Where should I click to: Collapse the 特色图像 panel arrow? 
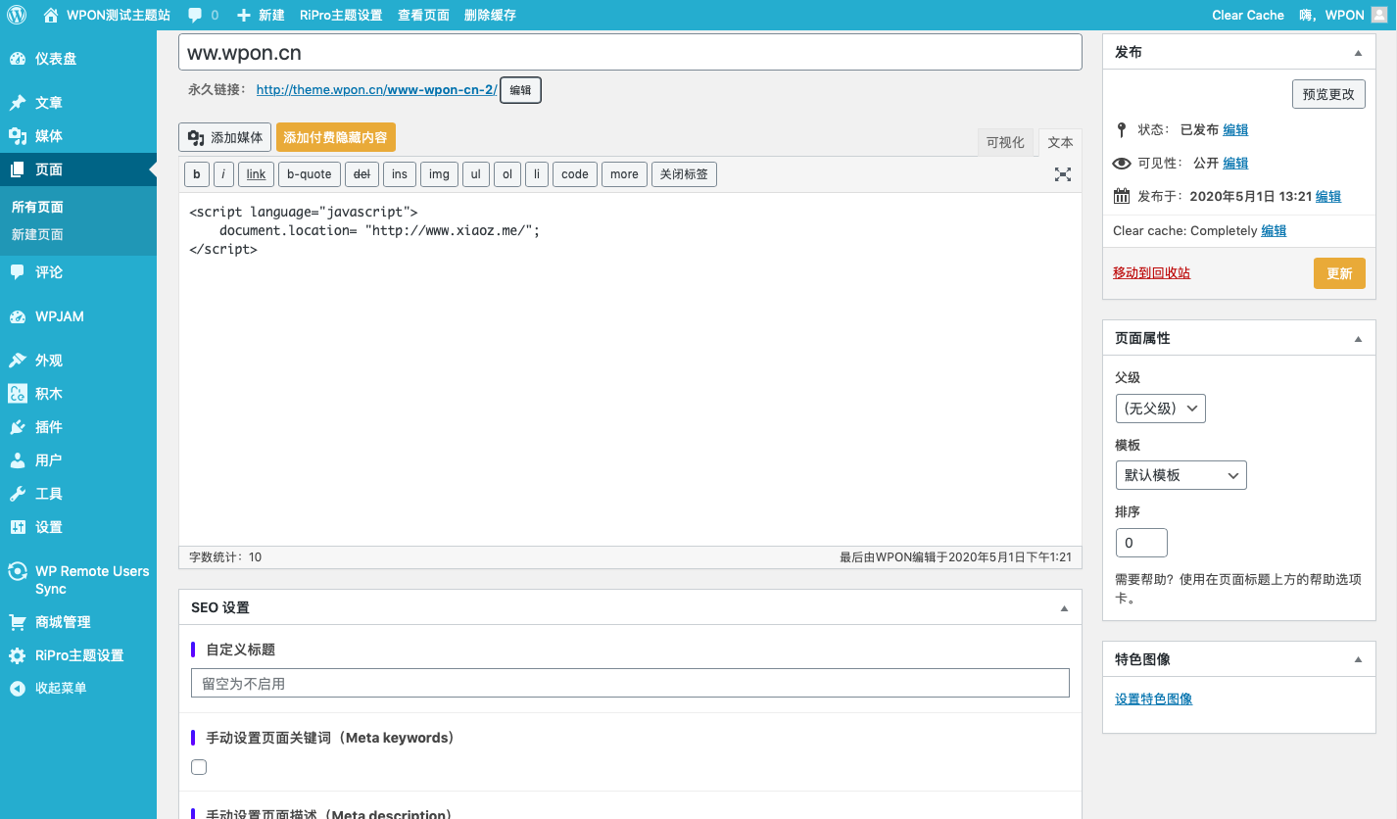tap(1358, 659)
